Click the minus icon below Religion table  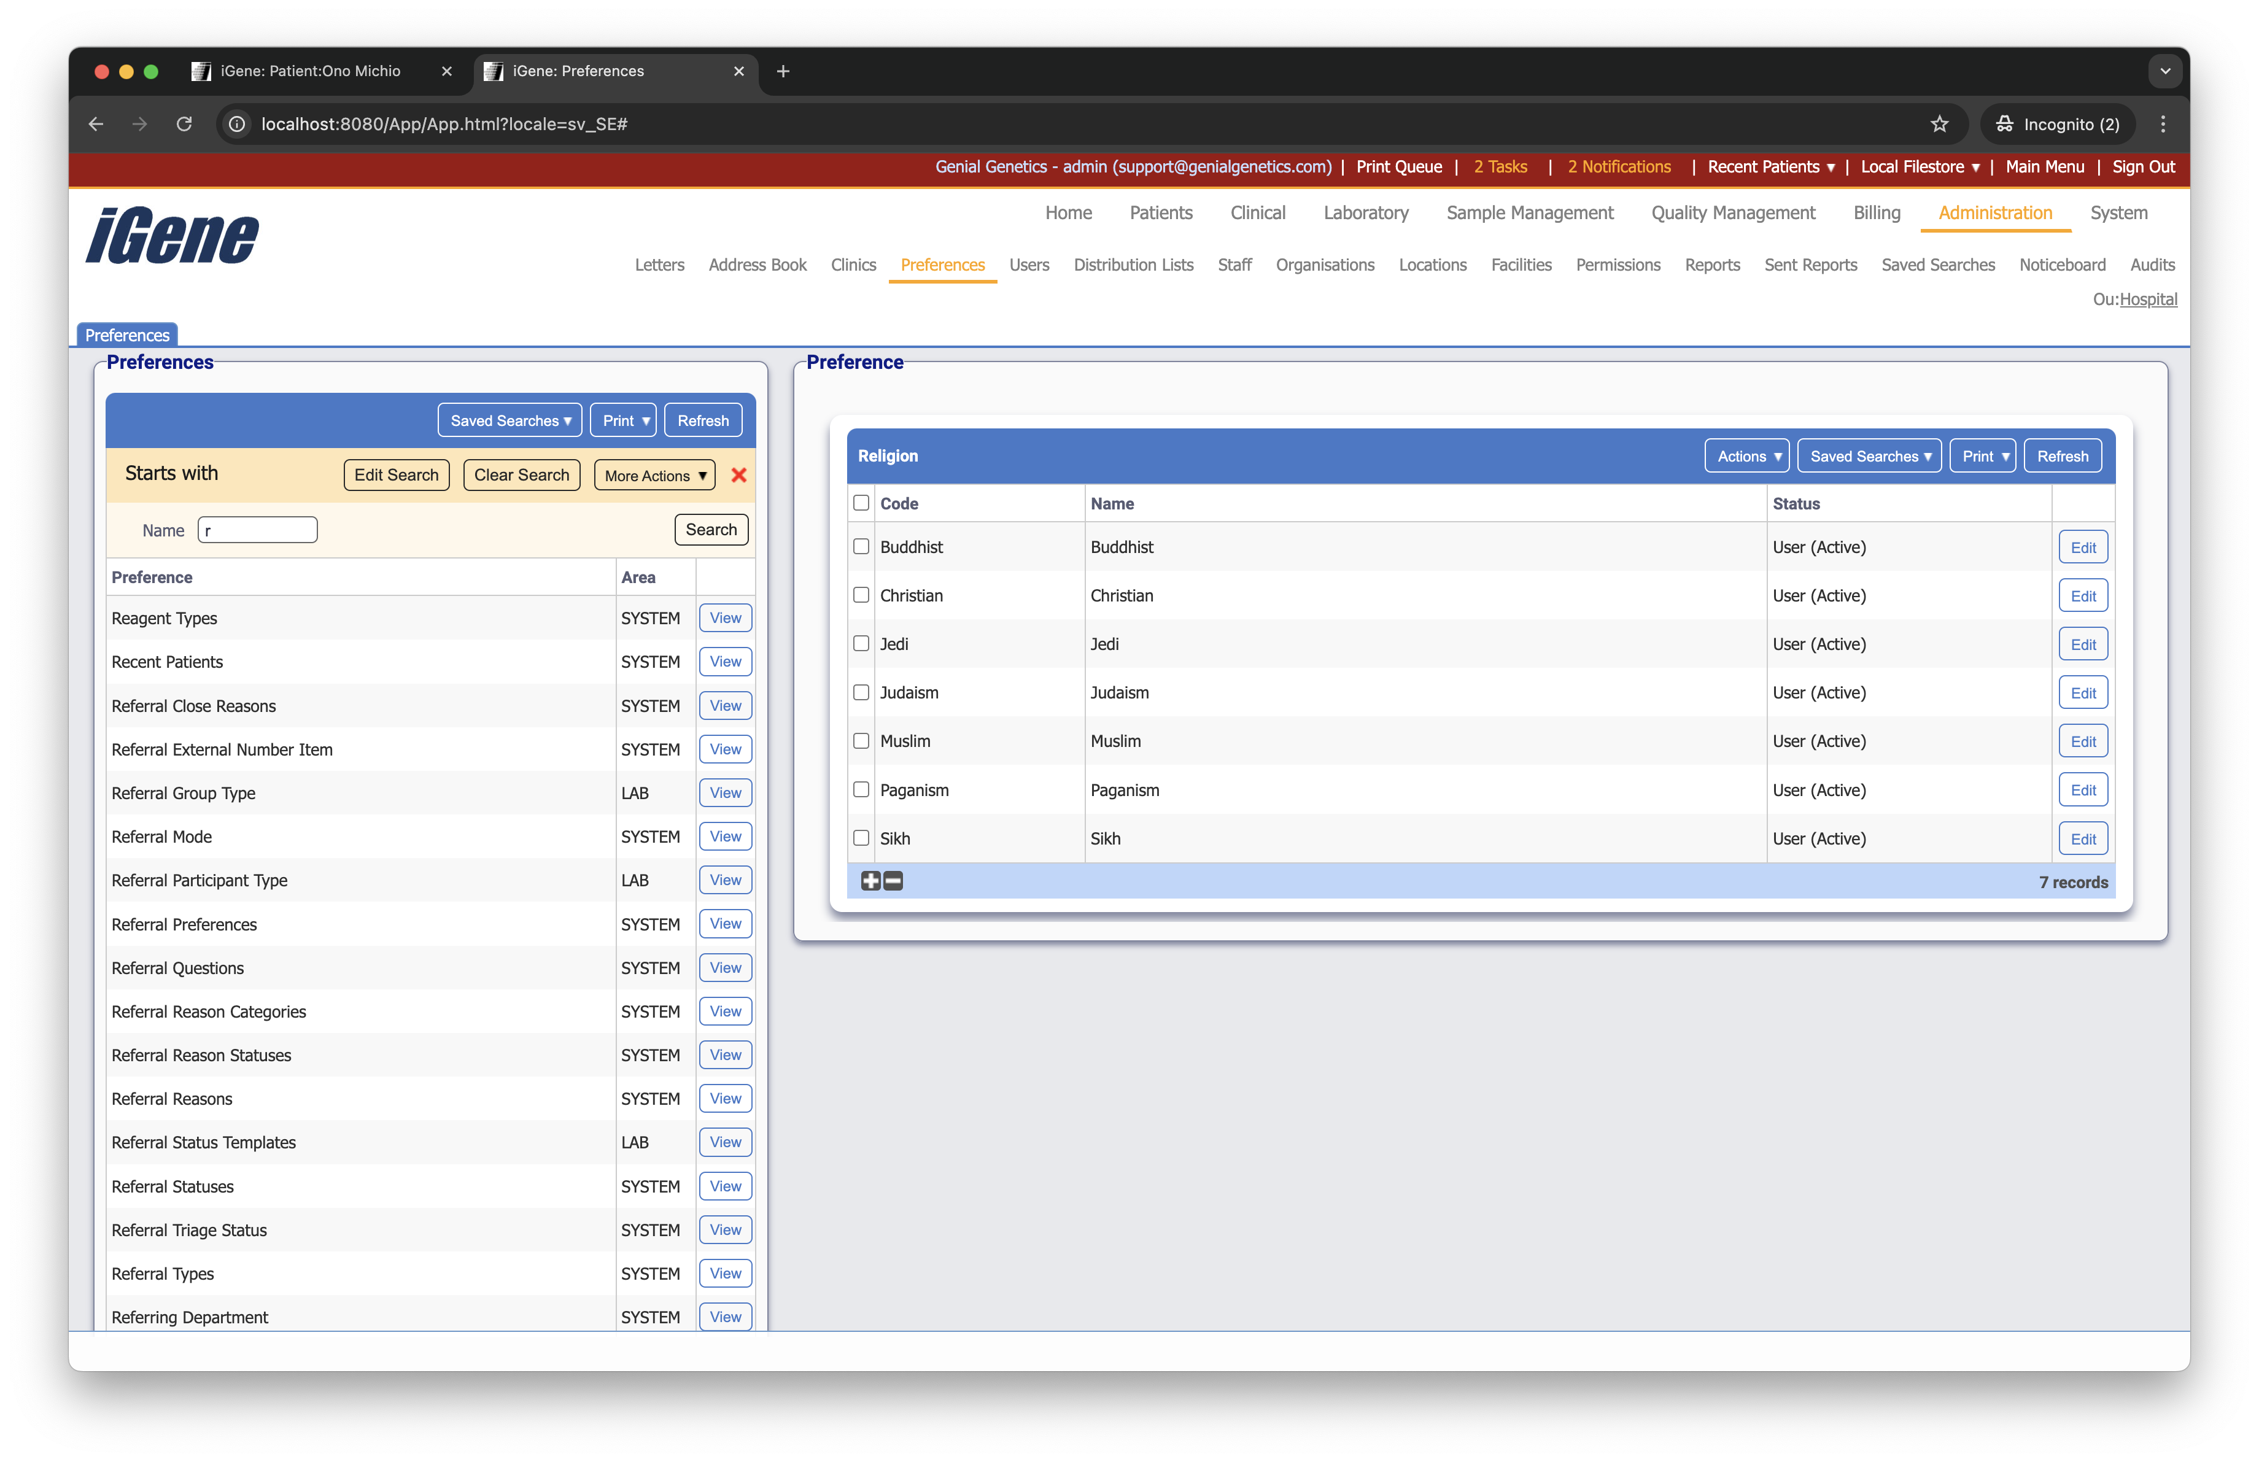click(x=893, y=880)
